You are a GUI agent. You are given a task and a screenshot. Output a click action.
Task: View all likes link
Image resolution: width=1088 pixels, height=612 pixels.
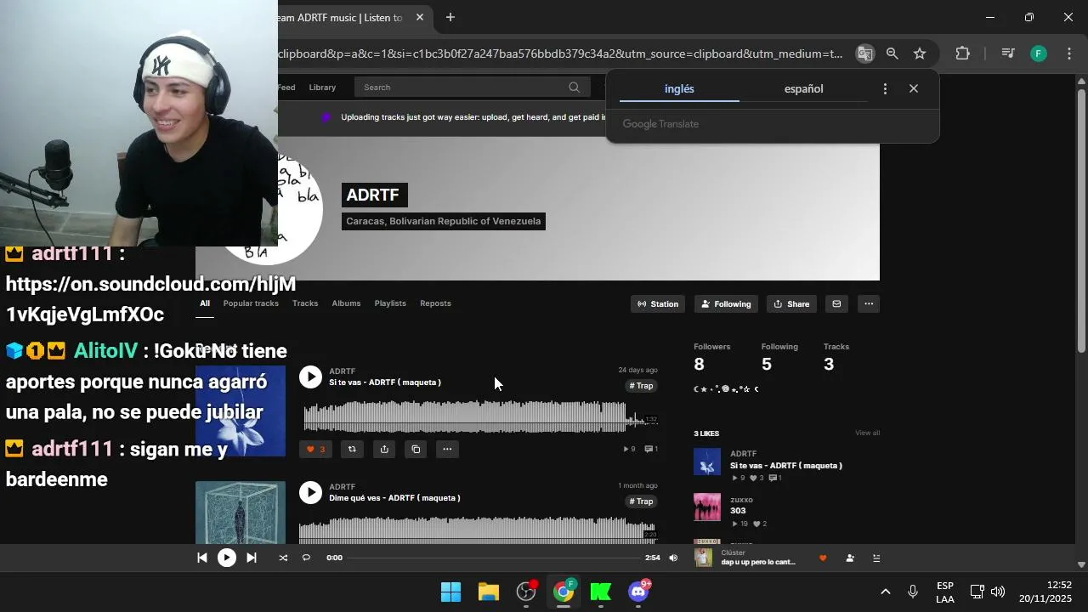(x=867, y=433)
